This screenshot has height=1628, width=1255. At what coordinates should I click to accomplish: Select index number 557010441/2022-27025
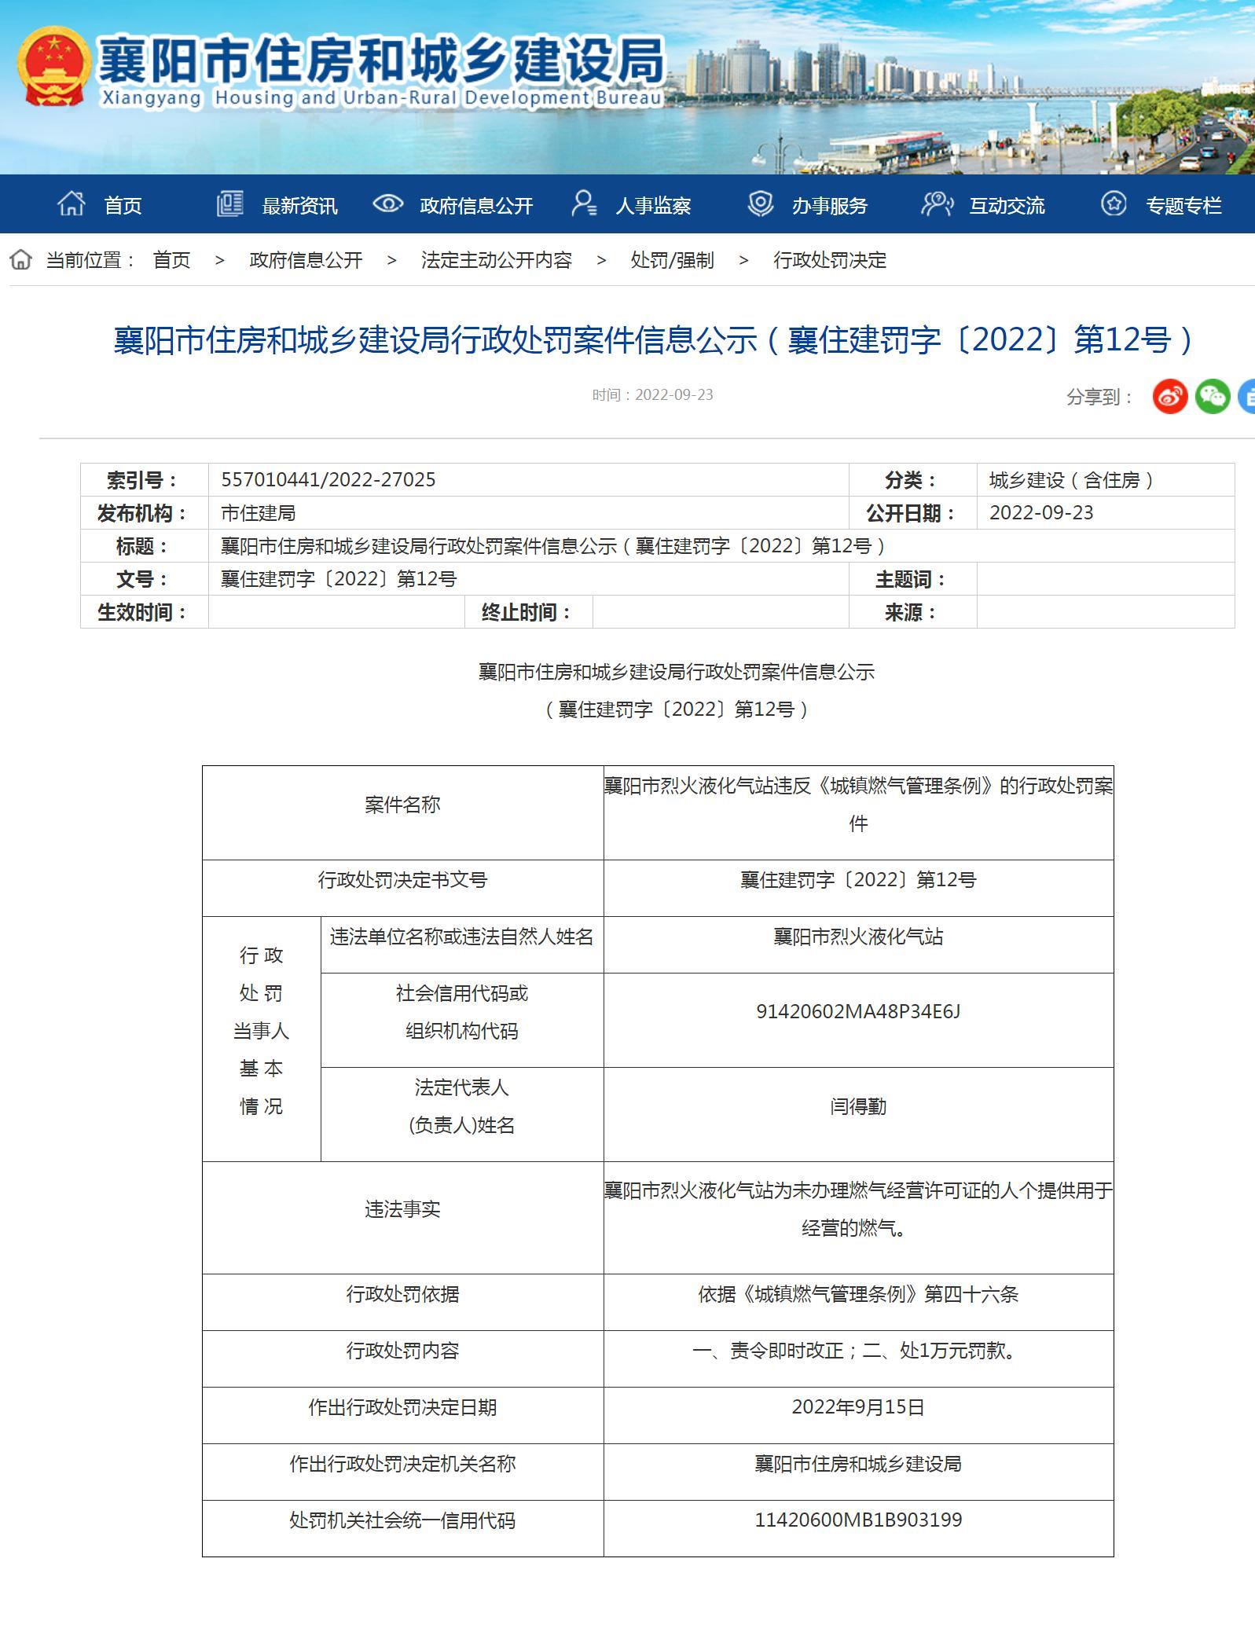pos(328,480)
